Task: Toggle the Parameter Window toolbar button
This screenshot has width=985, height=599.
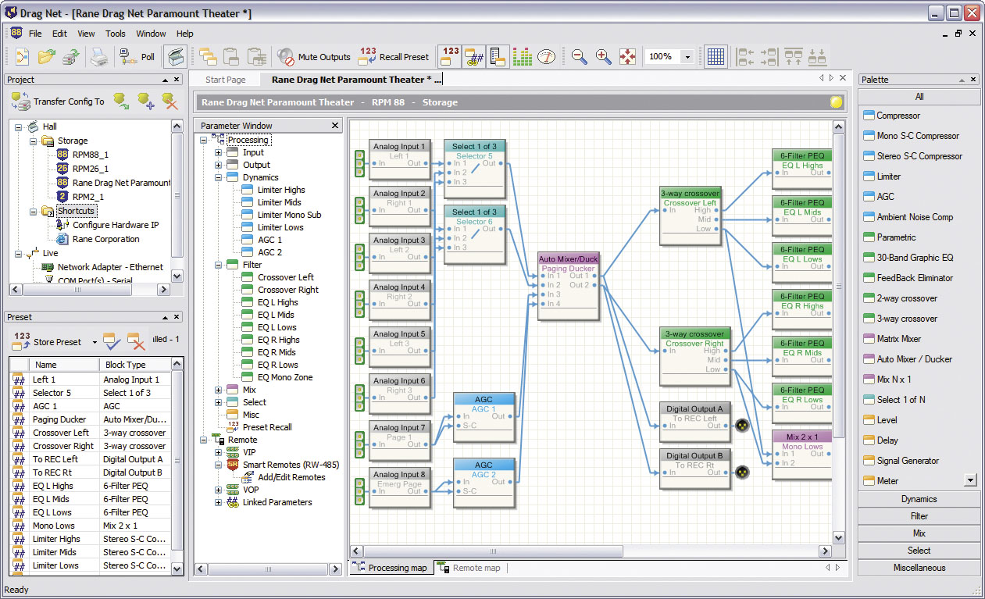Action: [x=498, y=57]
